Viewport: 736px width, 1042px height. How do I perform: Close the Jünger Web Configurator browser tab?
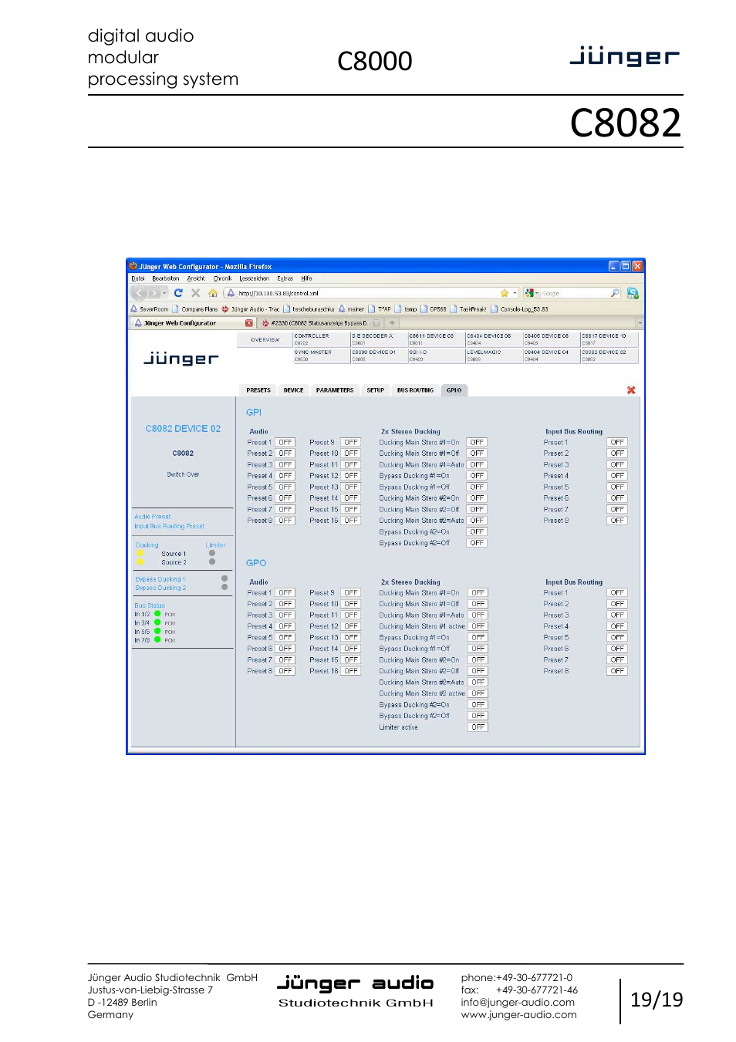(249, 323)
